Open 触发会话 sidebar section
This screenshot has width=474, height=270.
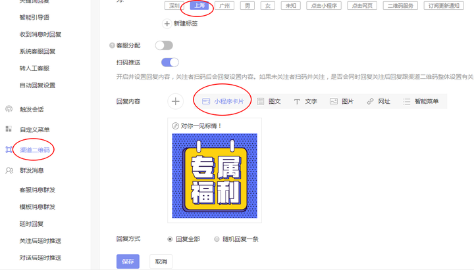click(x=32, y=109)
